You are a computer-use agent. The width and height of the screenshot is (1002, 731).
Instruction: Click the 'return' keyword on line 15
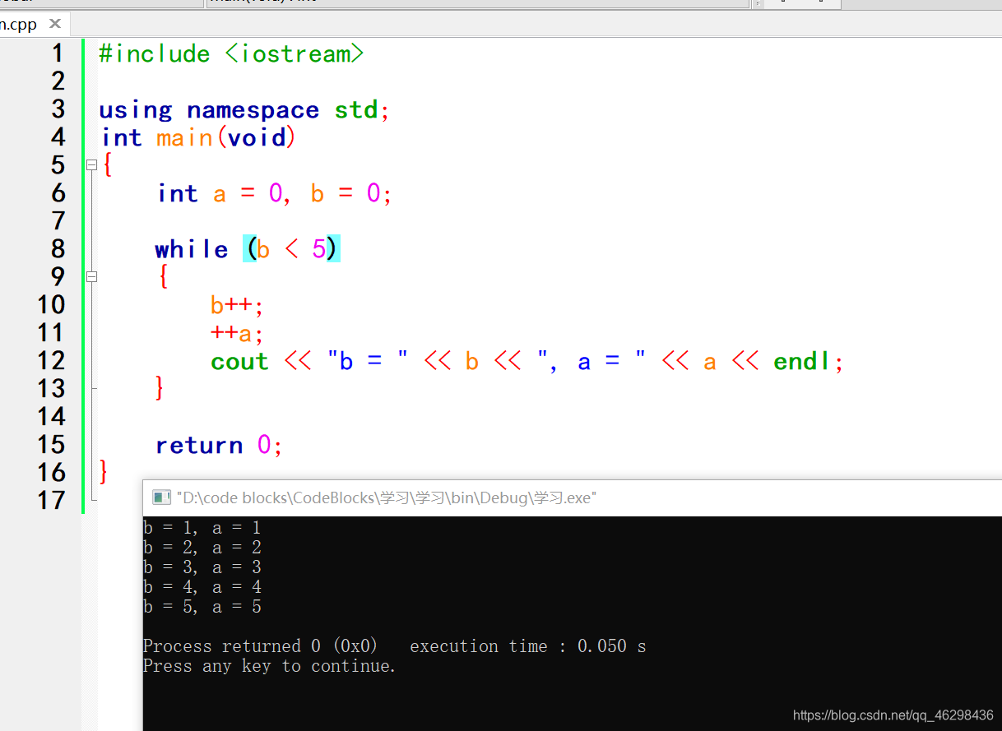(199, 446)
